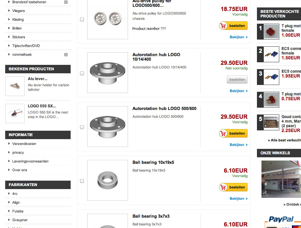Select checkbox next to Ball bearing 10x19x5
Screen dimensions: 301x228
click(x=82, y=181)
